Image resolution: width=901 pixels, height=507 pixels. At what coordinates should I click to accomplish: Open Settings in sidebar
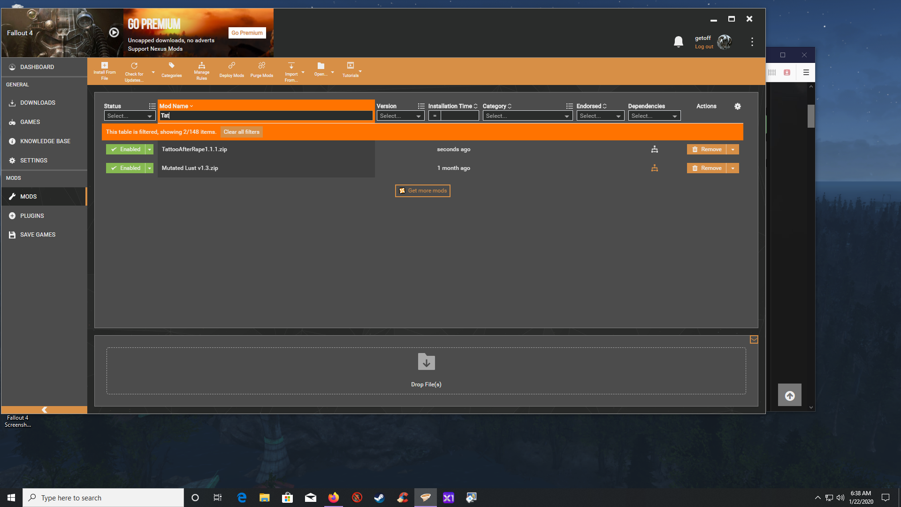pos(44,161)
